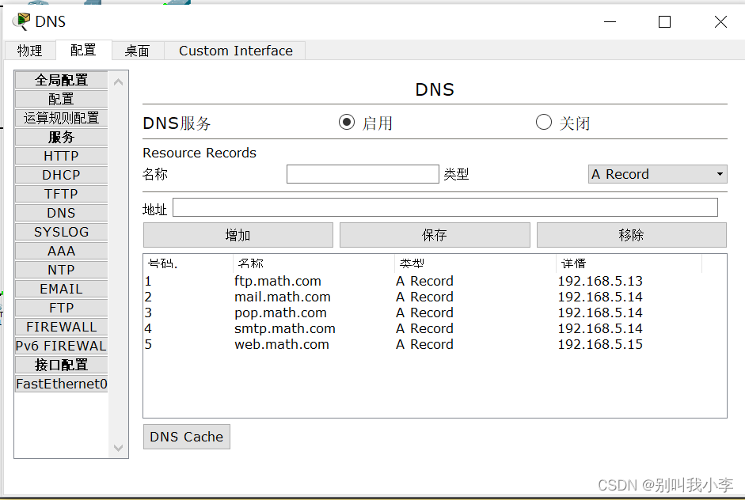
Task: Click the 地址 input field
Action: (x=445, y=207)
